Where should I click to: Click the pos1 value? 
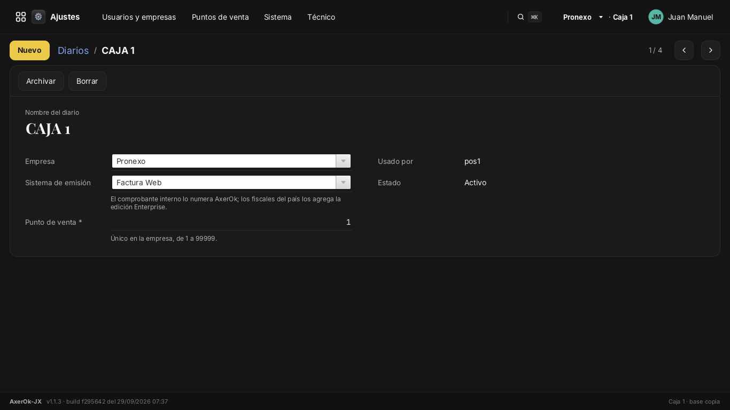[x=472, y=161]
